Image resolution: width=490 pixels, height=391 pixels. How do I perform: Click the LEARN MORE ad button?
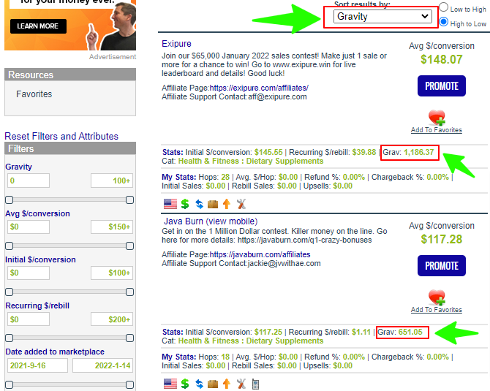[x=38, y=26]
